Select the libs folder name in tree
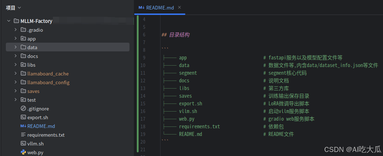This screenshot has width=383, height=156. click(31, 65)
